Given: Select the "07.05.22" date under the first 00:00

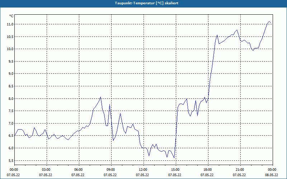Looking at the screenshot, I should coord(13,175).
